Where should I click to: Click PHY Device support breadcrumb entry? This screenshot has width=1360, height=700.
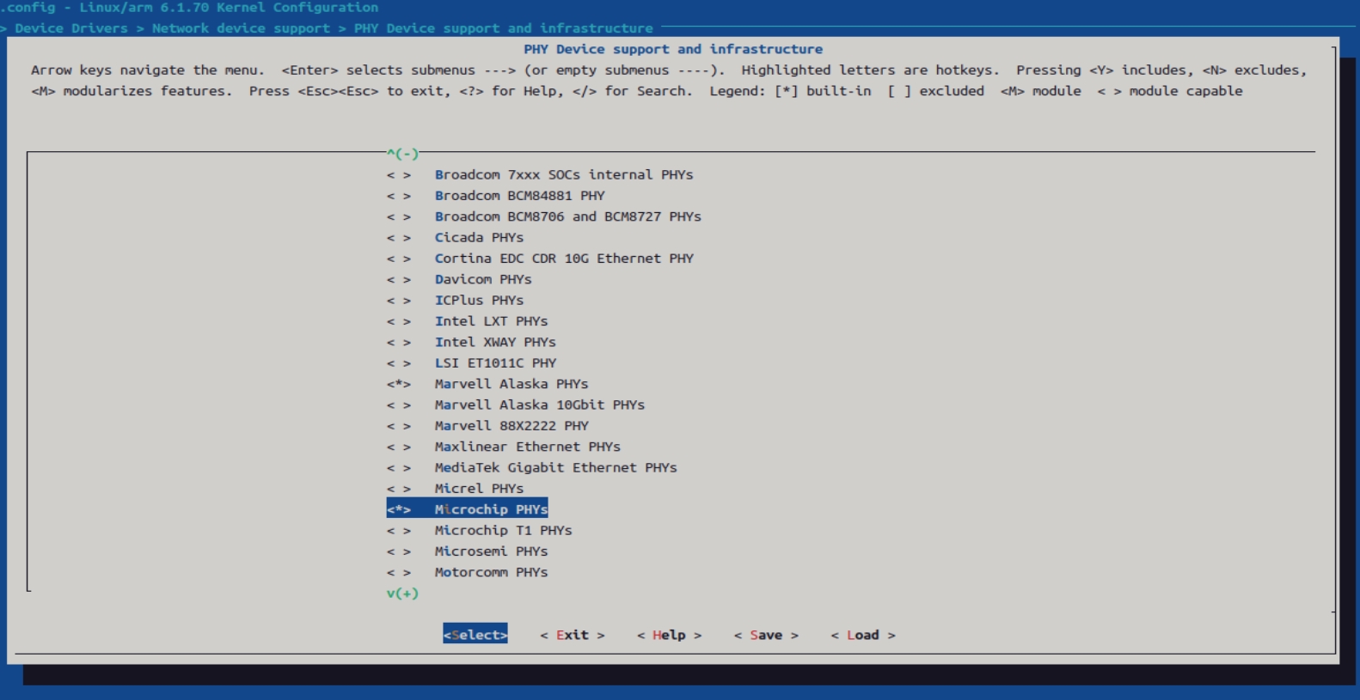tap(504, 28)
